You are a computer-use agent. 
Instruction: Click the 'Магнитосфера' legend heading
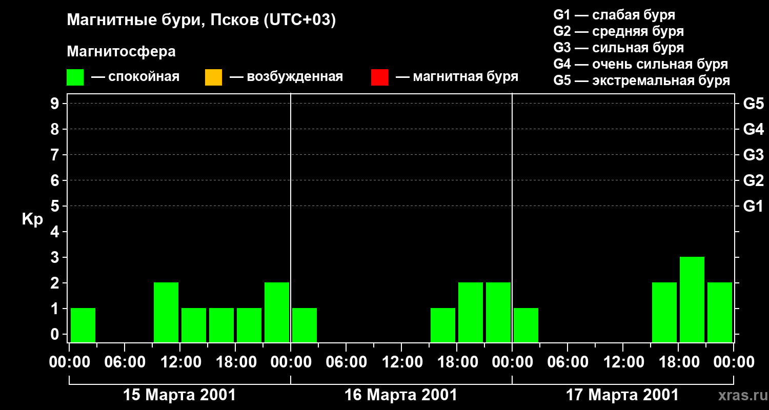(x=121, y=52)
